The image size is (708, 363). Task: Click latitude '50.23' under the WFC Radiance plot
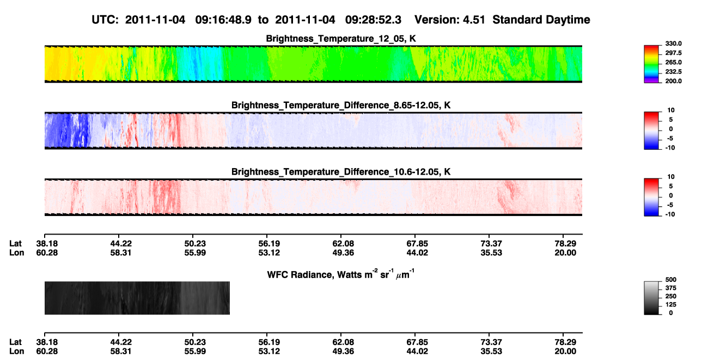(x=195, y=342)
